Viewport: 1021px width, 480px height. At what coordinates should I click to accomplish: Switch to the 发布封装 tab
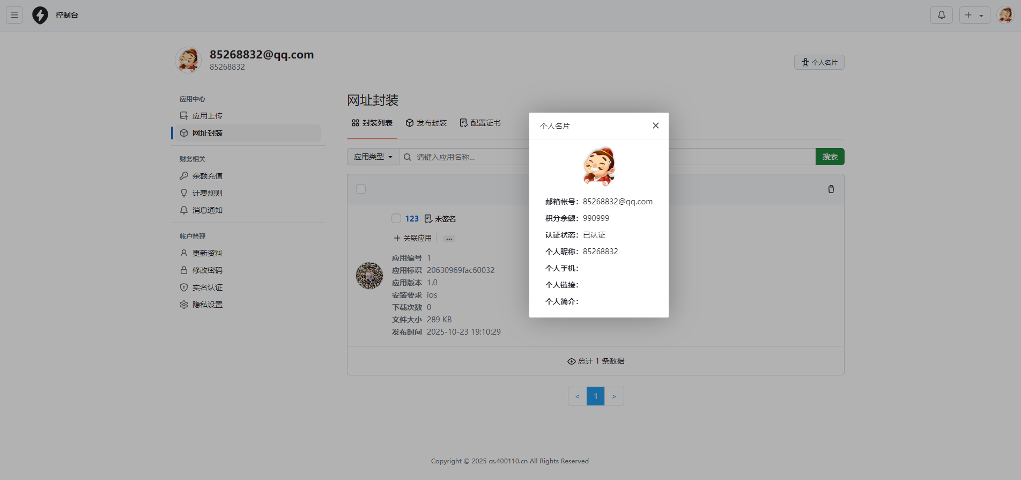(x=426, y=123)
